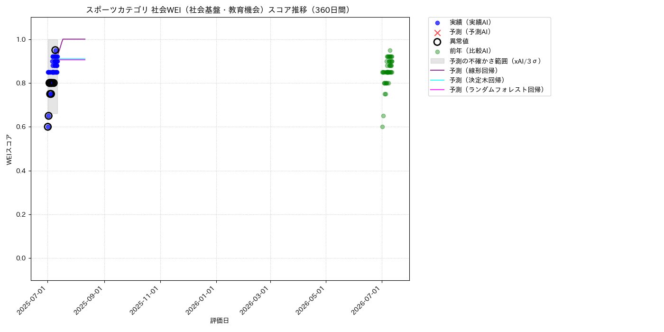Screen dimensions: 664x332
Task: Click the green previous-year point at 0.6
Action: (x=382, y=127)
